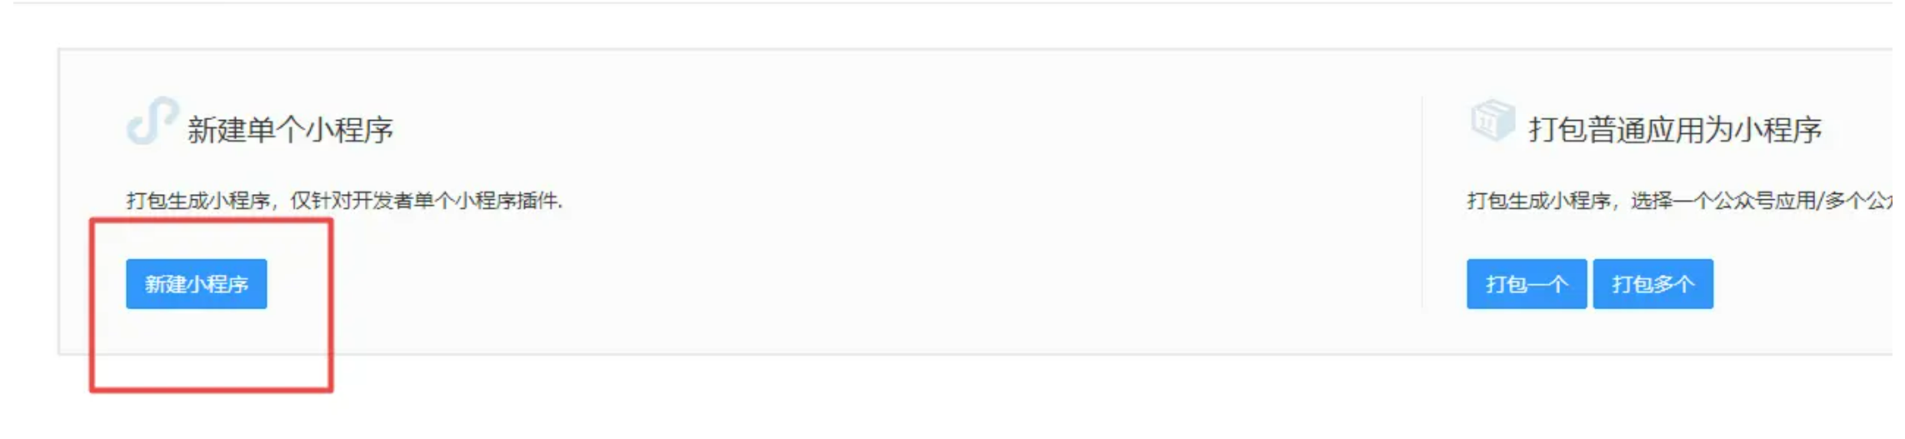Select the 新建单个小程序 heading
The image size is (1905, 439).
(x=290, y=130)
